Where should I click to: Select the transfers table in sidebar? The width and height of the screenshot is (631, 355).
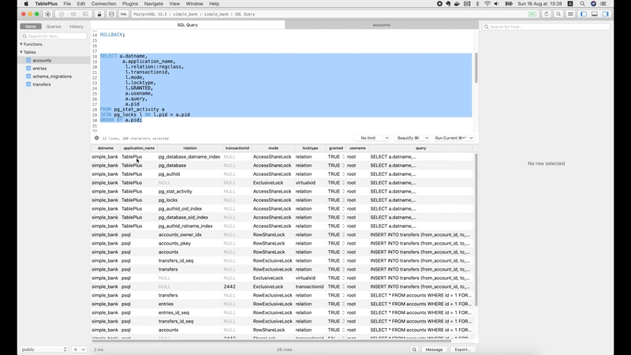pyautogui.click(x=41, y=84)
